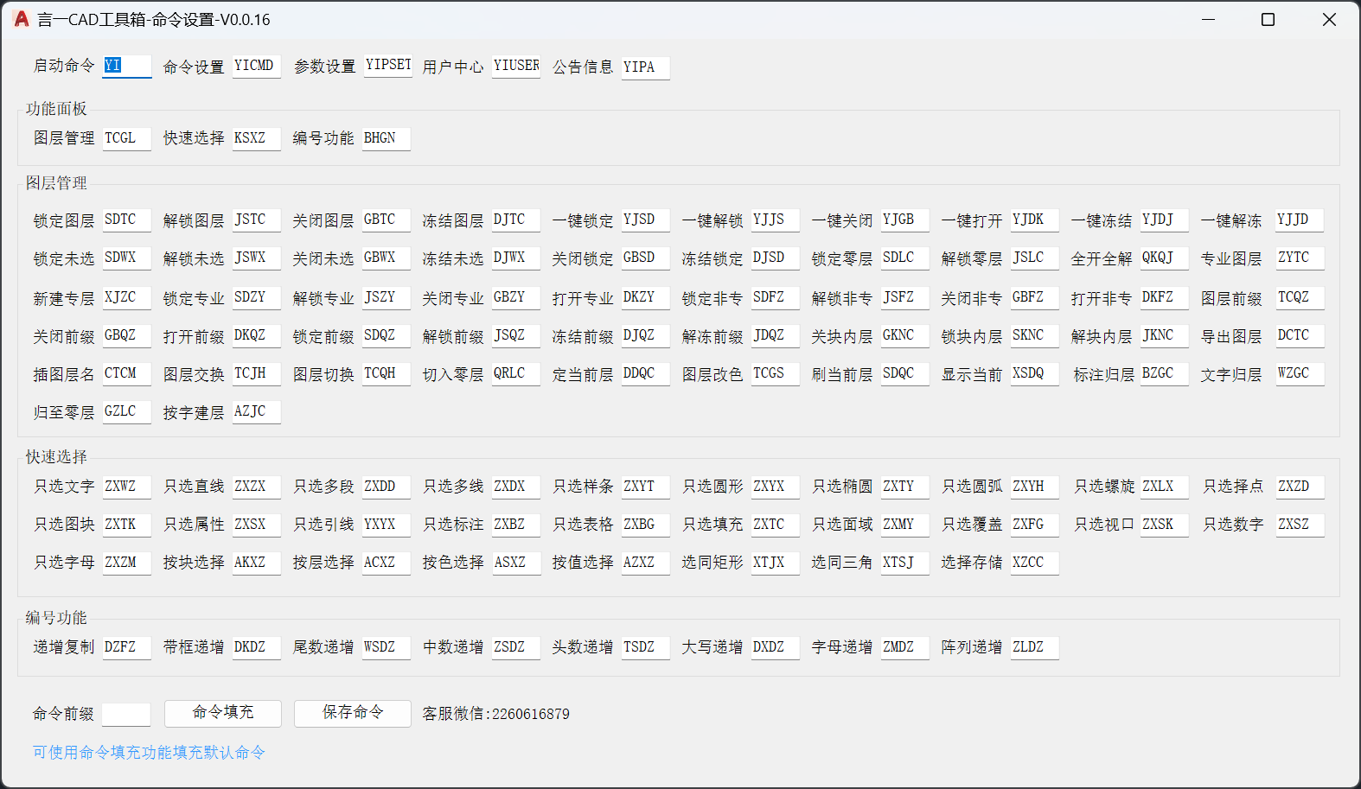Minimize the toolbox settings window
1361x789 pixels.
click(x=1208, y=20)
